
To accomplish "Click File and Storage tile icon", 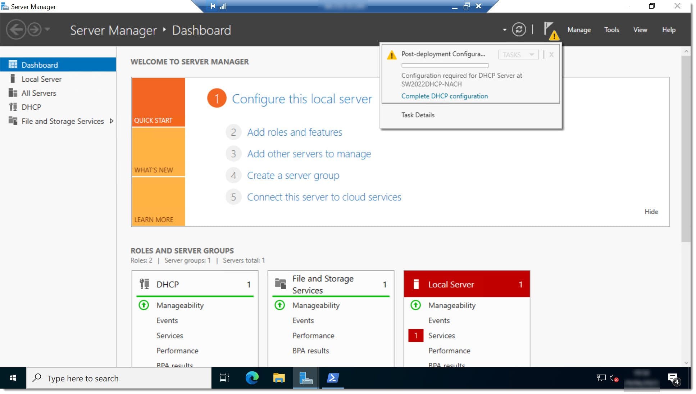I will pyautogui.click(x=280, y=284).
